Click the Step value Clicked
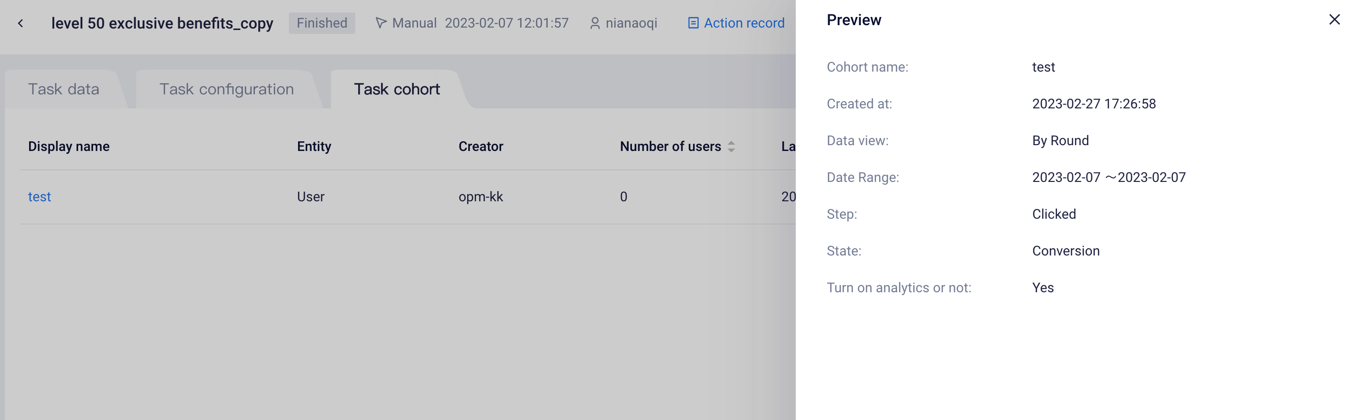 pyautogui.click(x=1054, y=214)
